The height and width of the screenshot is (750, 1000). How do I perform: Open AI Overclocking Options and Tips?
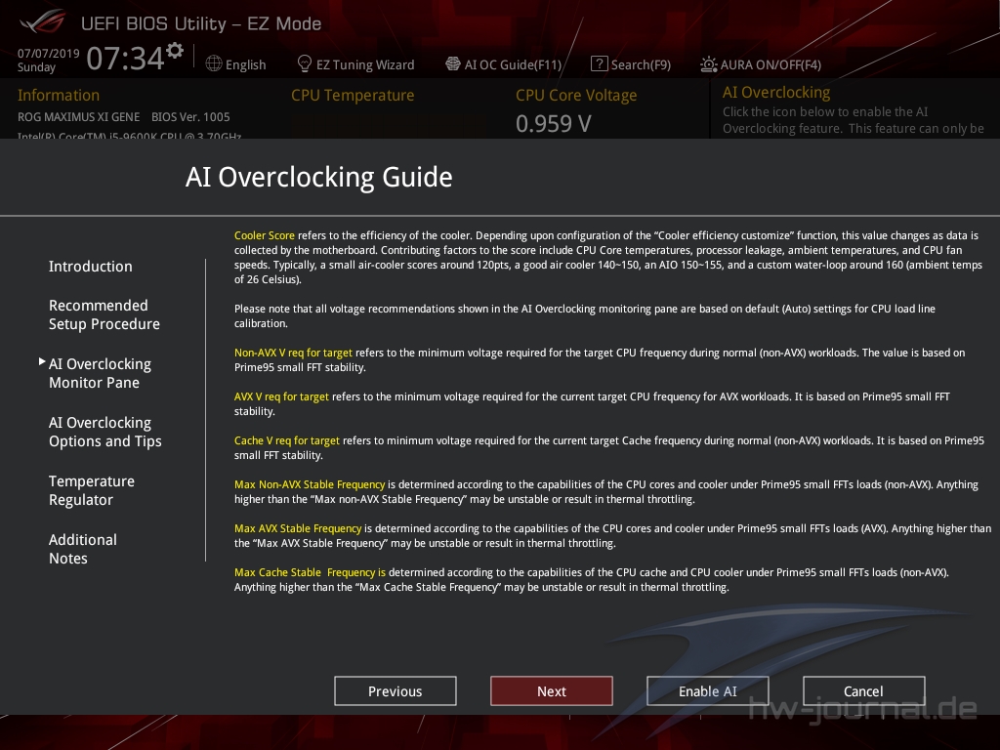tap(105, 432)
